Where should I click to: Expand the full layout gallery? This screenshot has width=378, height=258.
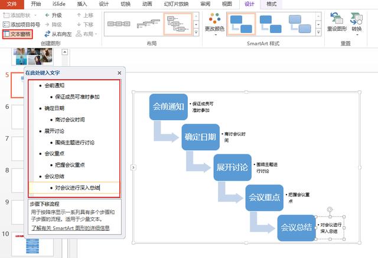196,32
